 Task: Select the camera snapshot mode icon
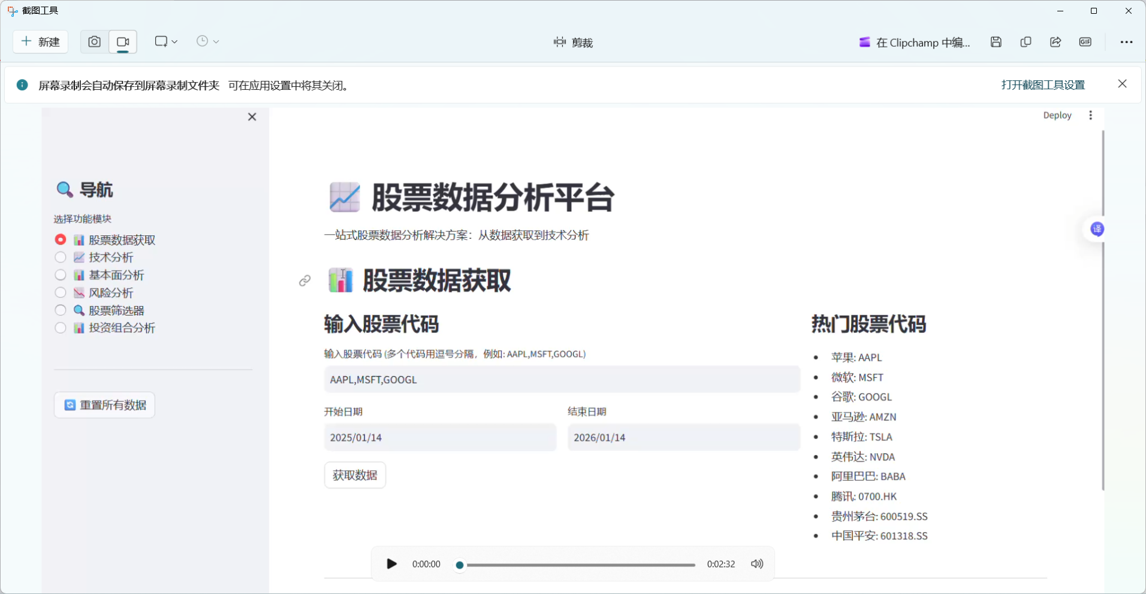click(94, 41)
